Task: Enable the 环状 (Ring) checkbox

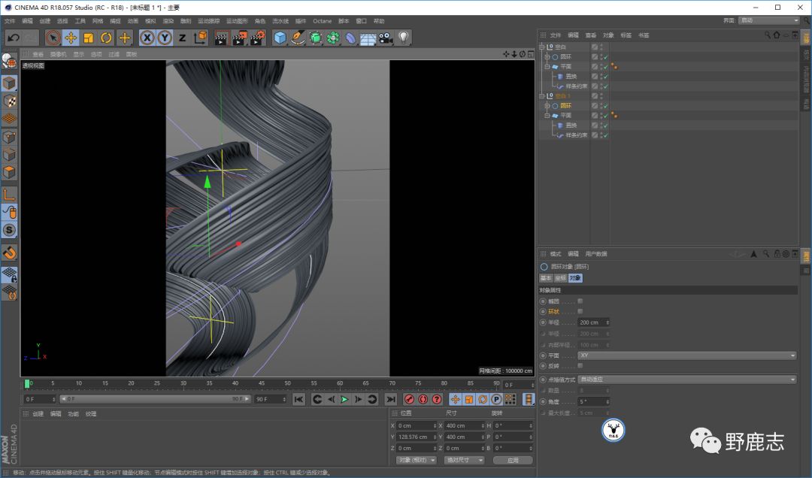Action: 580,311
